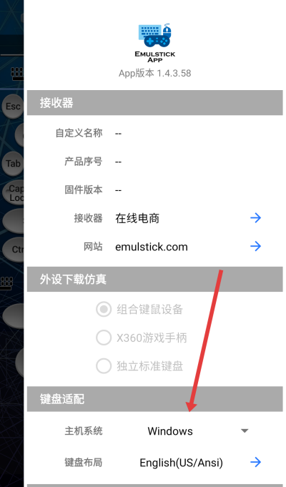The width and height of the screenshot is (286, 487).
Task: Open the emulstick.com link
Action: click(152, 247)
